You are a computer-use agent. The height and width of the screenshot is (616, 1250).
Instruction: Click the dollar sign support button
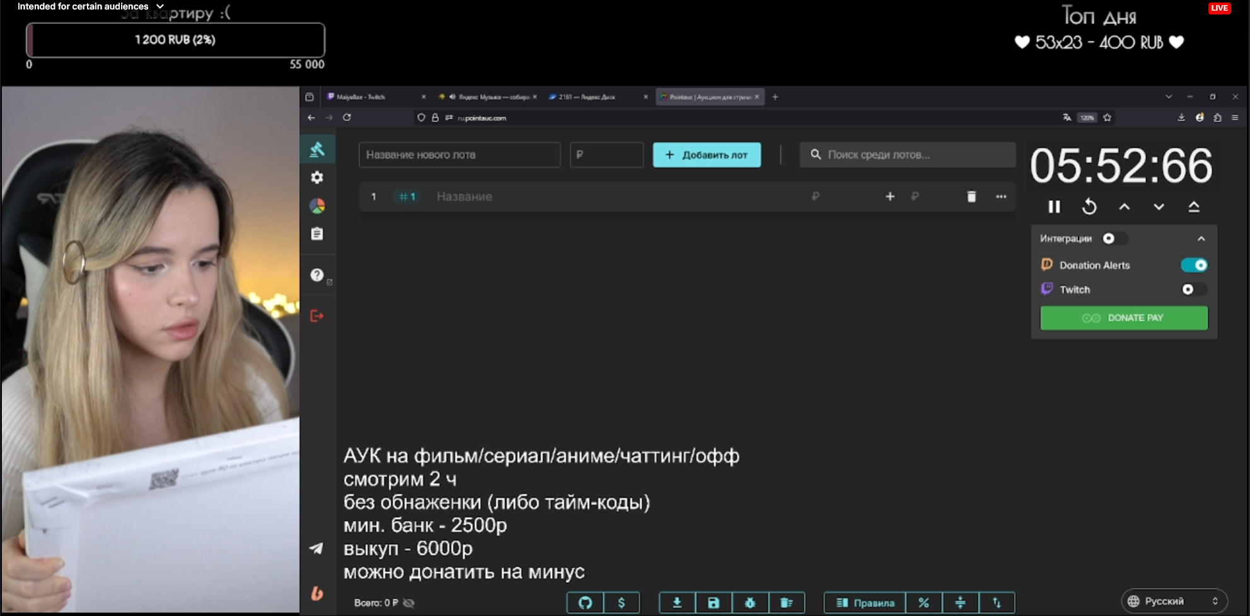(622, 603)
